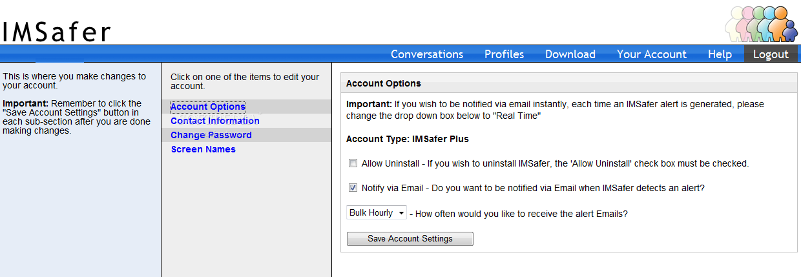Click 'This is where you make changes' text
Screen dimensions: 801x277
coord(74,81)
